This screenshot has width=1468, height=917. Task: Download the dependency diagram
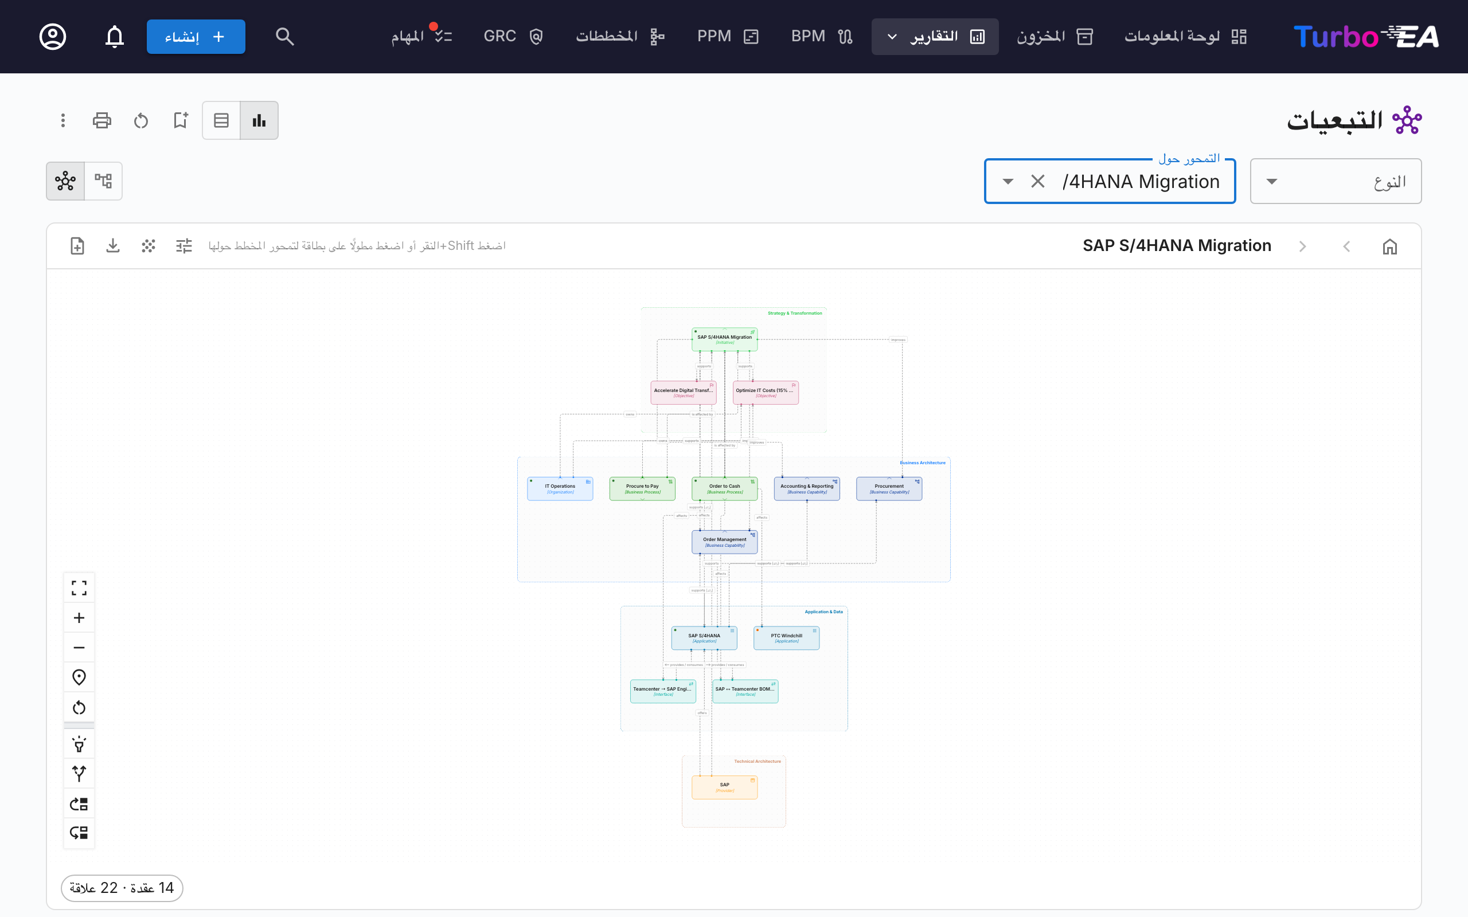[113, 246]
